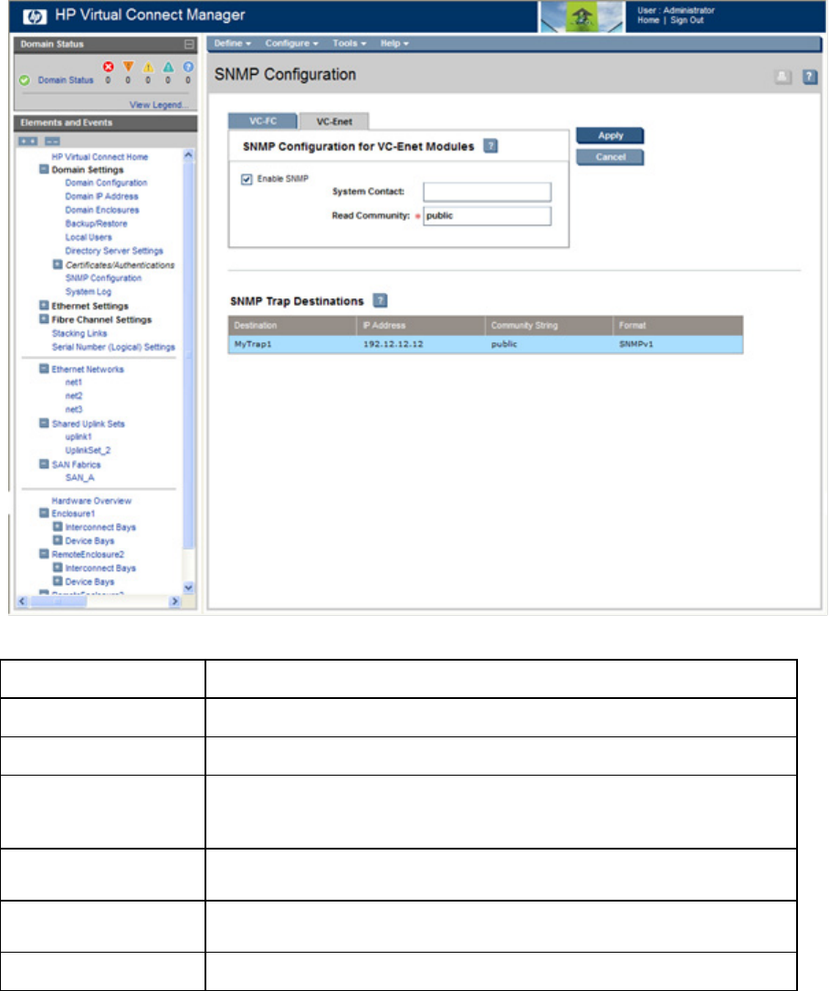Viewport: 829px width, 991px height.
Task: Click tree scrollbar down arrow
Action: point(188,587)
